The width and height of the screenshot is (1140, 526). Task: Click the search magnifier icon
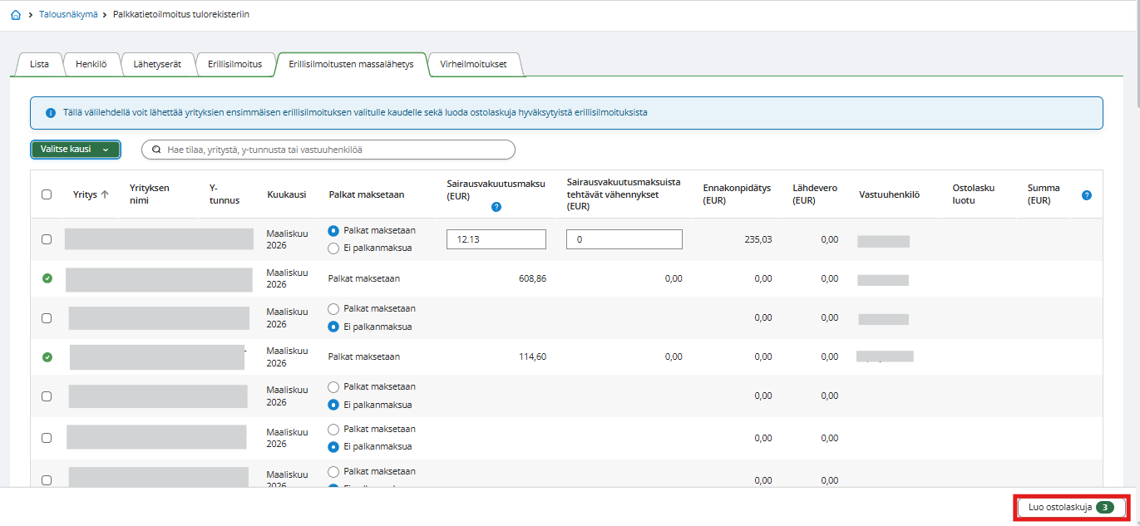(156, 150)
